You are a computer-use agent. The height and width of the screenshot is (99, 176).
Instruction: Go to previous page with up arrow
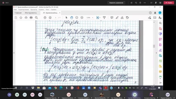pos(45,18)
